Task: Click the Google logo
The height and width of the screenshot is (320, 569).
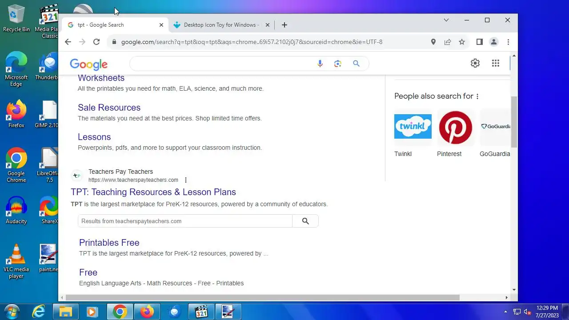Action: (89, 64)
